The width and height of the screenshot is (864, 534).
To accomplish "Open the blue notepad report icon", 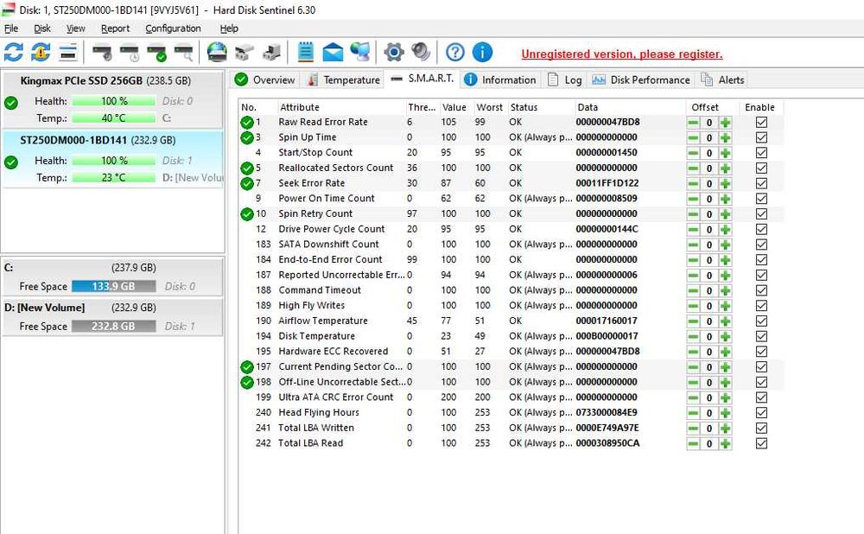I will point(305,53).
